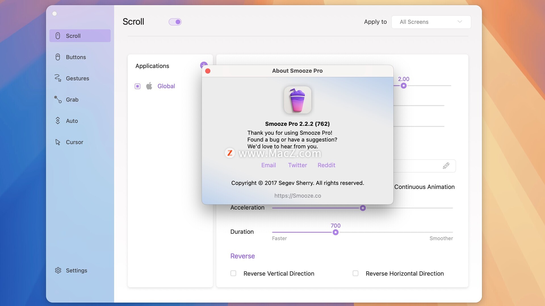This screenshot has width=545, height=306.
Task: Click the Continuous Animation label
Action: pyautogui.click(x=424, y=187)
